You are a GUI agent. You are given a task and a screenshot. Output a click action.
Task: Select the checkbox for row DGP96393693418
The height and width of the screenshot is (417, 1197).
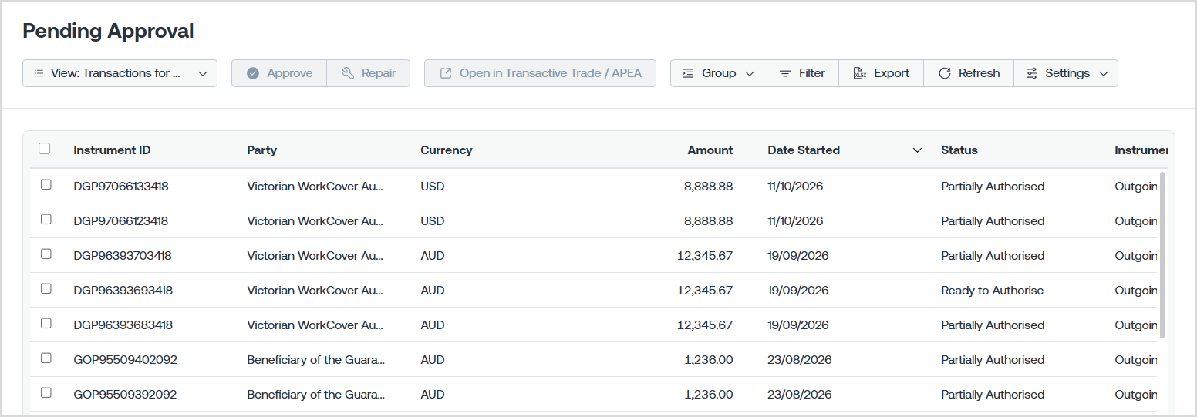click(46, 289)
